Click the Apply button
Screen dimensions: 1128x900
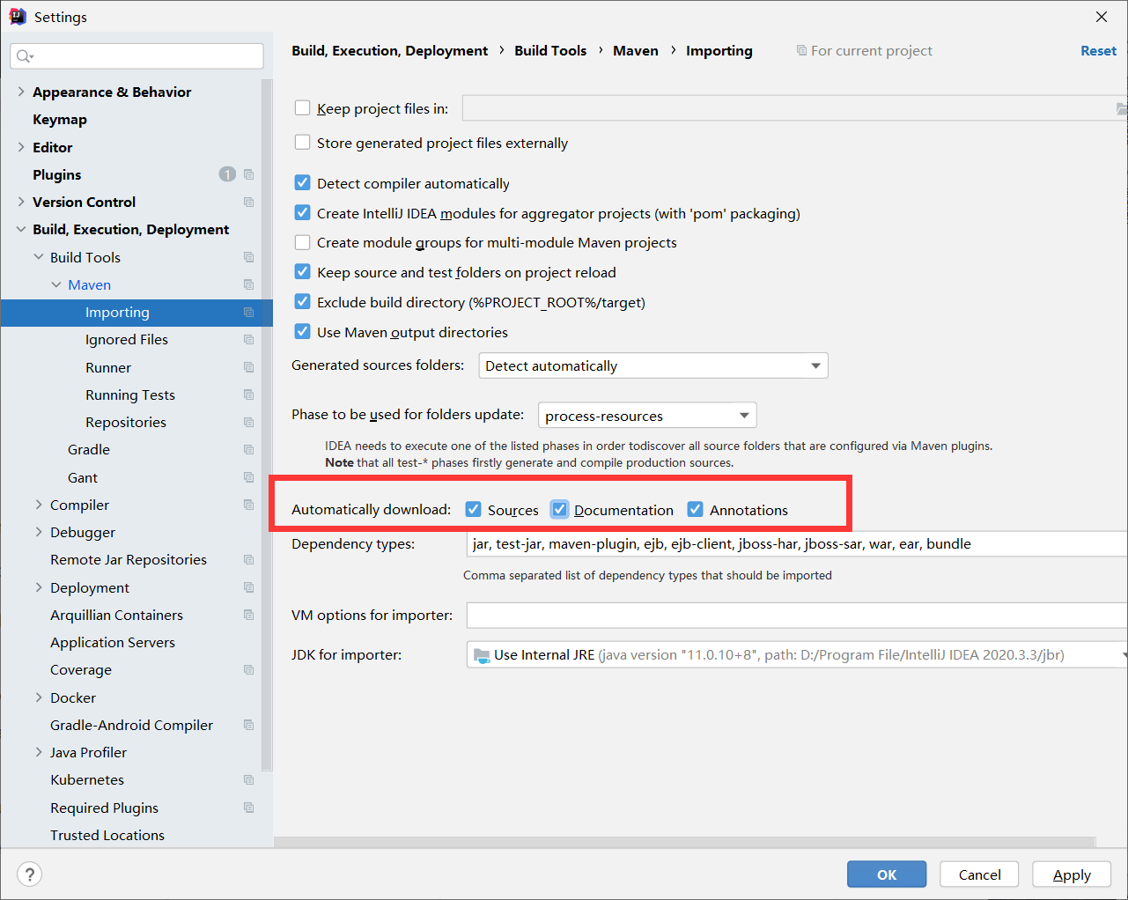pos(1072,874)
